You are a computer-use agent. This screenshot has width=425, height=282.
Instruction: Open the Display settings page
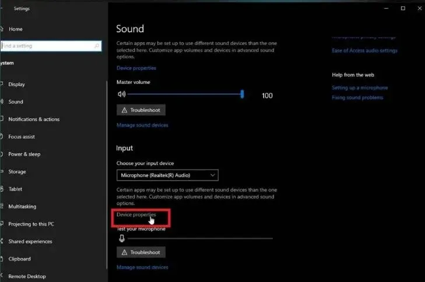(x=16, y=84)
